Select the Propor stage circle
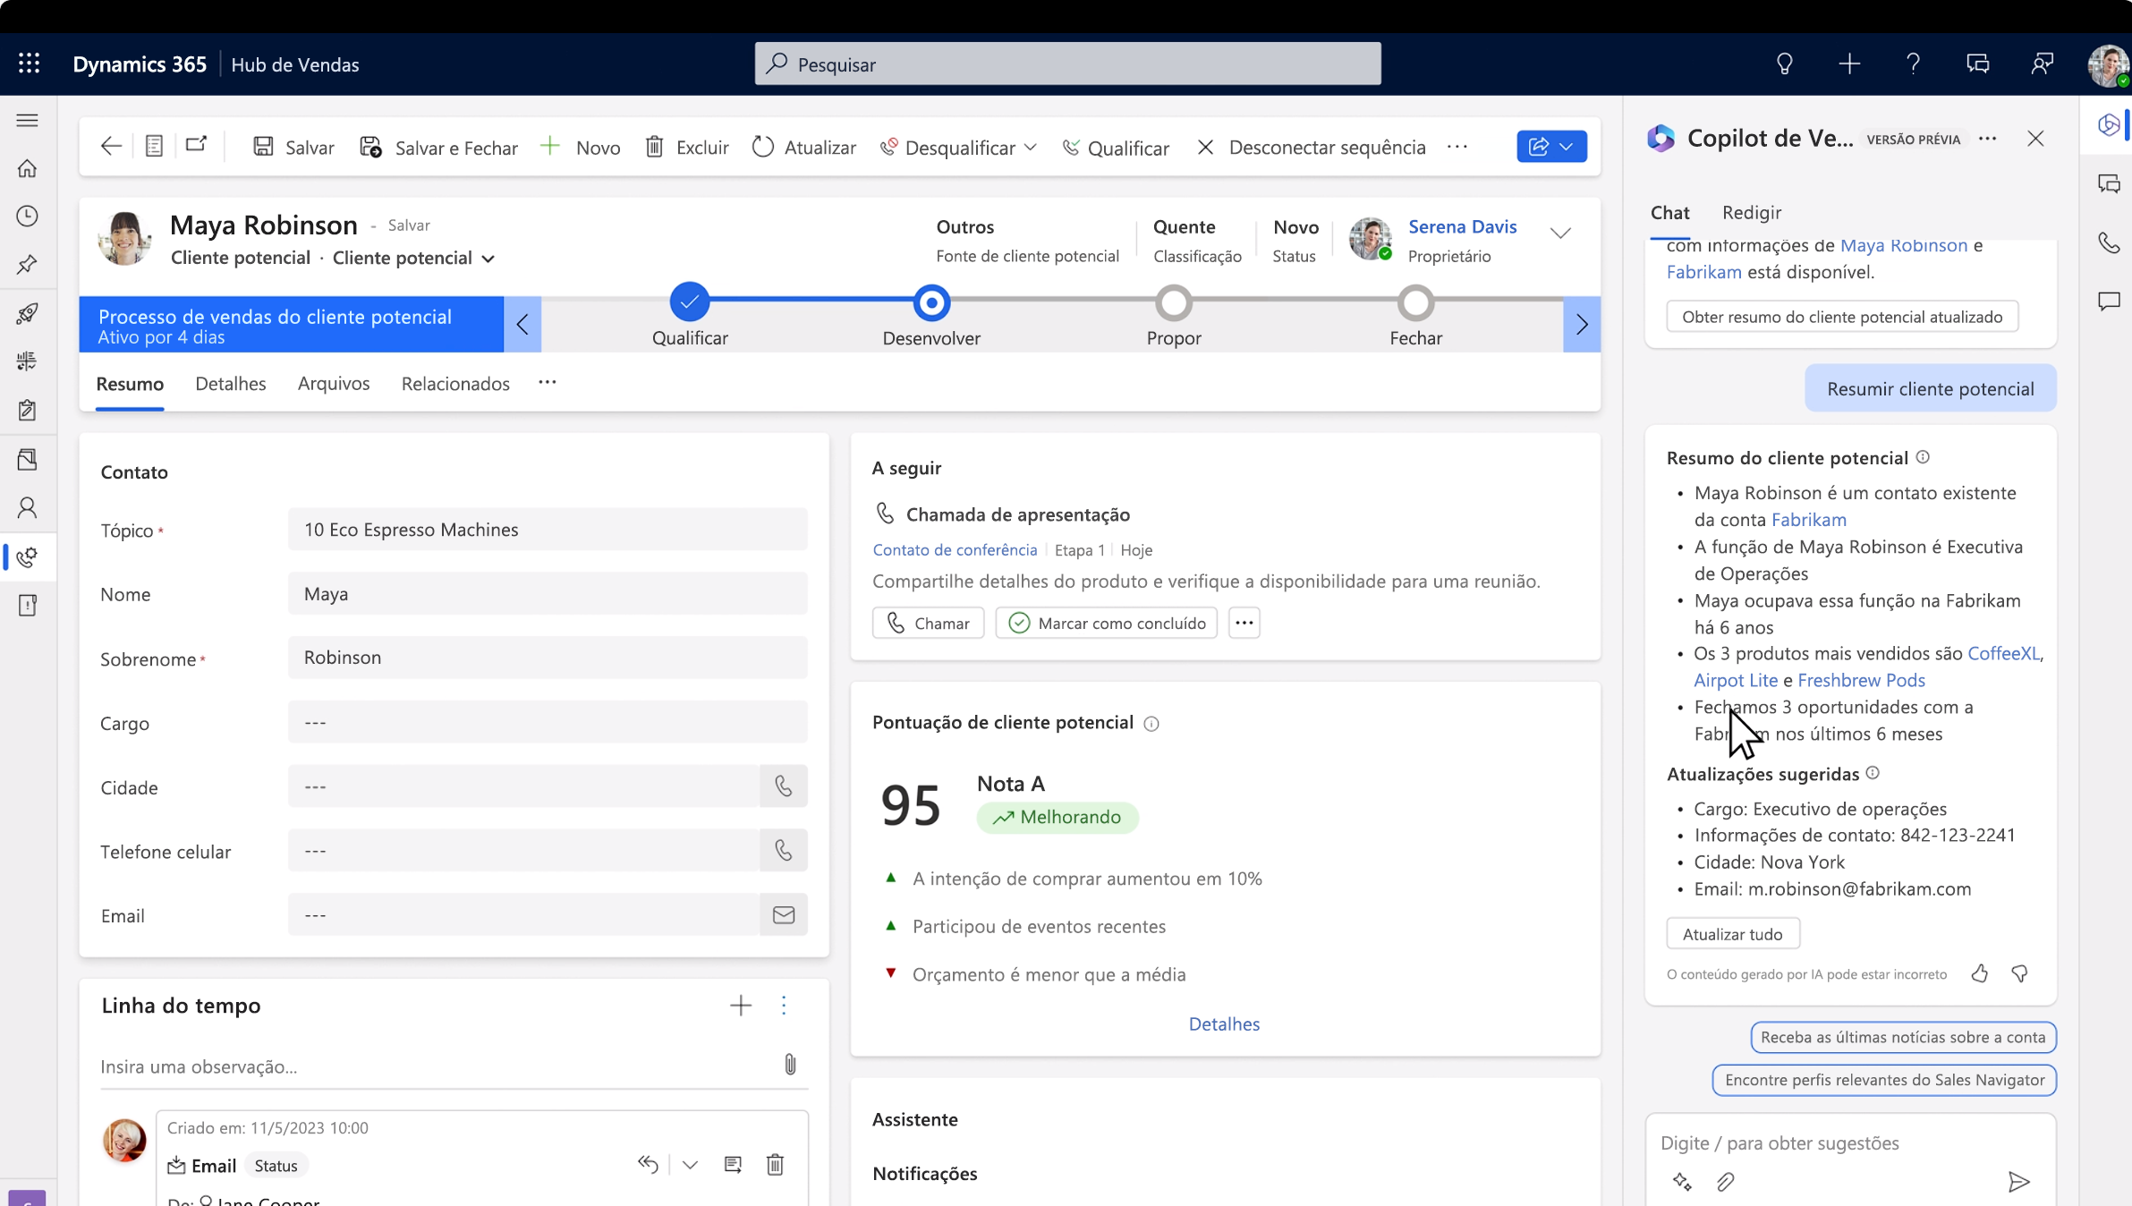 pos(1174,302)
